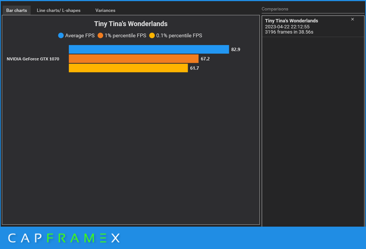Click the 2023-04-22 22:12:55 timestamp
Screen dimensions: 366x249
click(x=287, y=27)
